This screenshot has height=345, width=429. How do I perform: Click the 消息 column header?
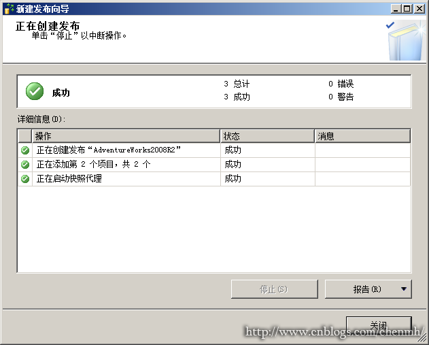(362, 136)
